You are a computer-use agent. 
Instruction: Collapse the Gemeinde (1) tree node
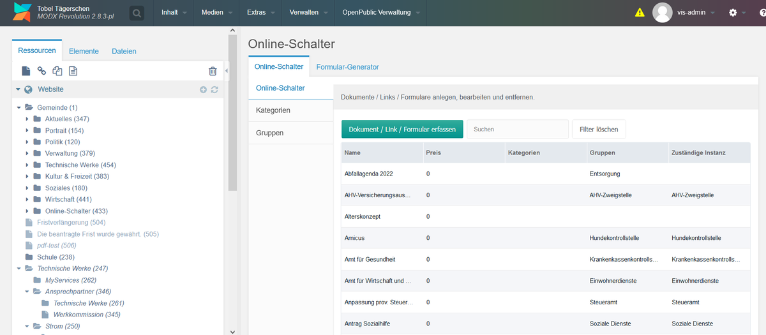(19, 108)
